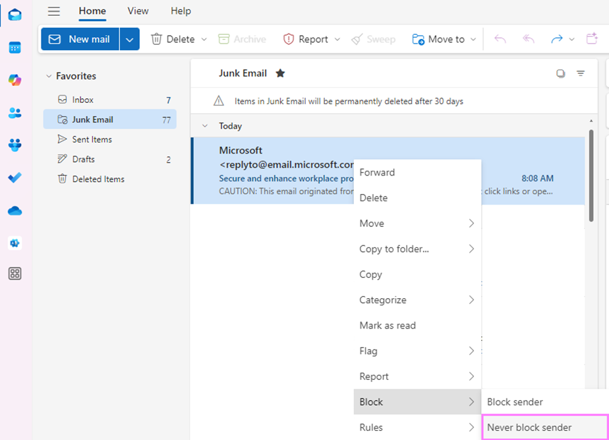Choose Delete in the context menu

[x=417, y=198]
